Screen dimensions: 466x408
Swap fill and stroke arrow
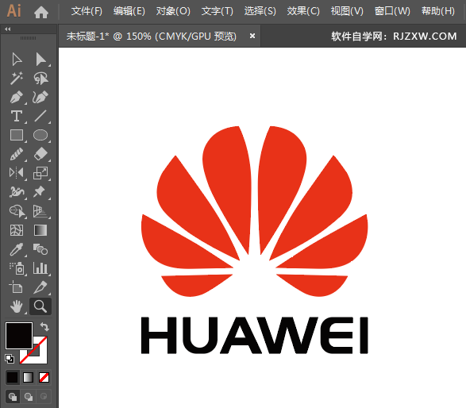(x=45, y=327)
